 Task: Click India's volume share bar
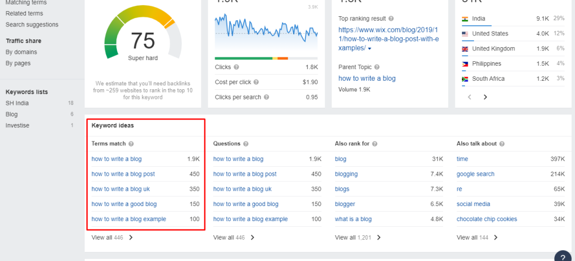tap(476, 26)
